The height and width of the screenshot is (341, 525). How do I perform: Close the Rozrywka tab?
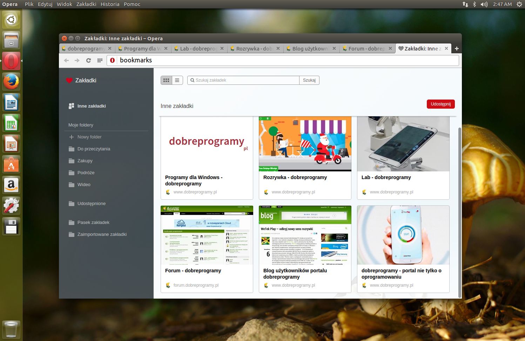(278, 48)
